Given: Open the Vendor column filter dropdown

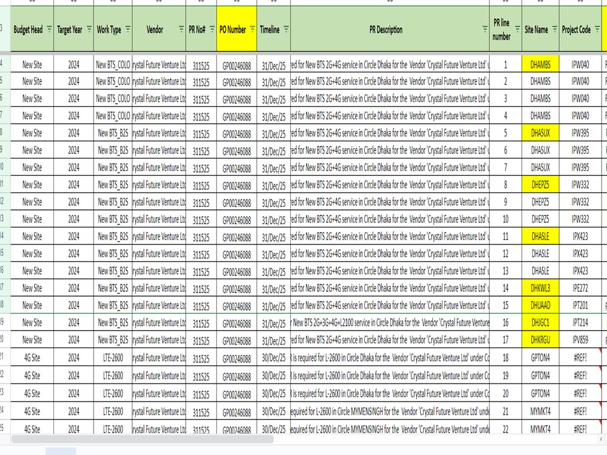Looking at the screenshot, I should [x=181, y=29].
